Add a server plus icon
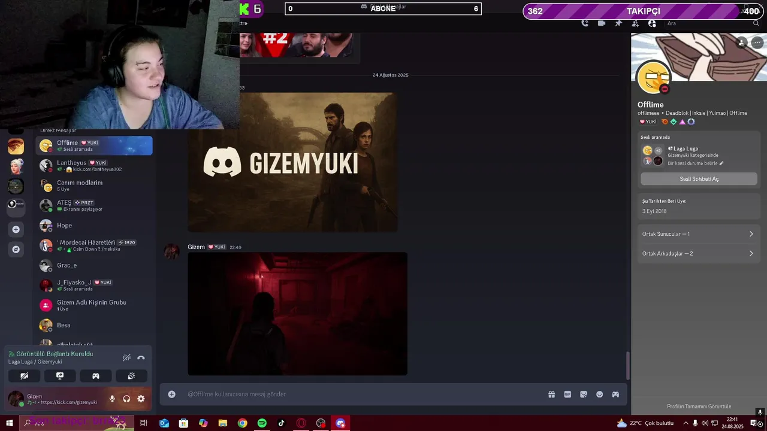The width and height of the screenshot is (767, 431). pos(16,229)
